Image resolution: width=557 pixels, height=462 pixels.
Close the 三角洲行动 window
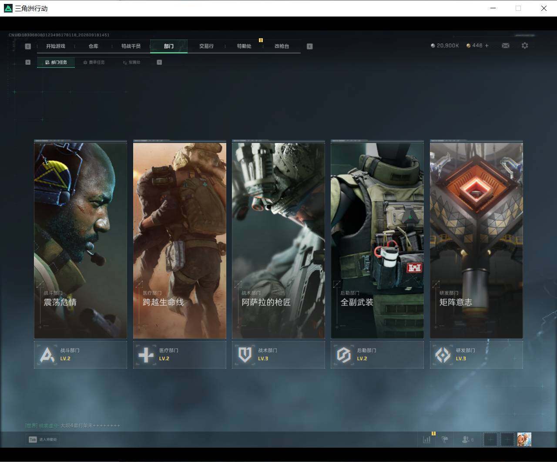point(544,8)
